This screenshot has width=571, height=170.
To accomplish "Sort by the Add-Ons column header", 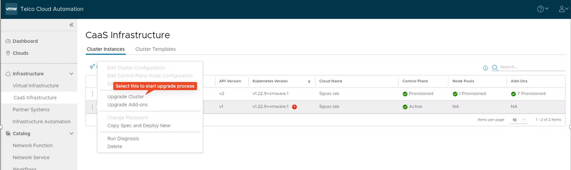I will [x=519, y=81].
